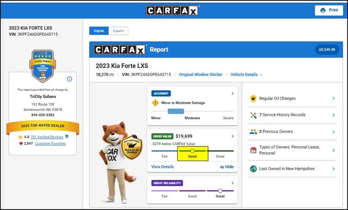348x210 pixels.
Task: Click the Good marker on value slider
Action: [192, 151]
